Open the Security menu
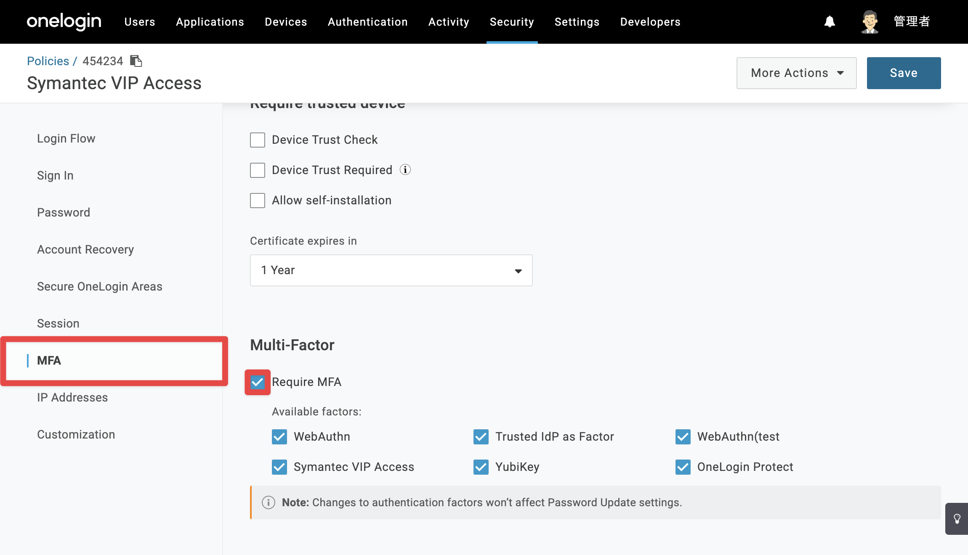 (x=512, y=22)
